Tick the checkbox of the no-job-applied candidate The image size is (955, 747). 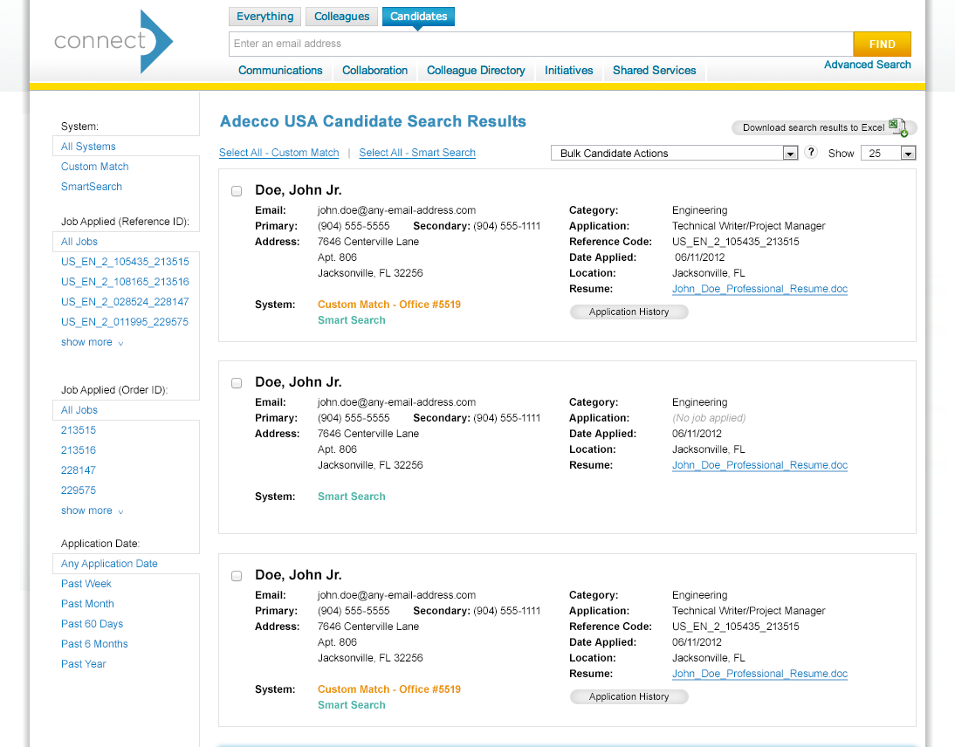click(237, 383)
